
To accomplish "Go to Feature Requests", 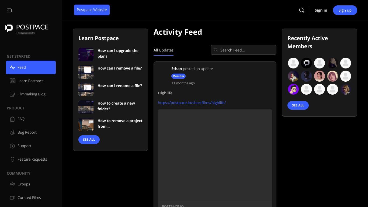I will 31,159.
